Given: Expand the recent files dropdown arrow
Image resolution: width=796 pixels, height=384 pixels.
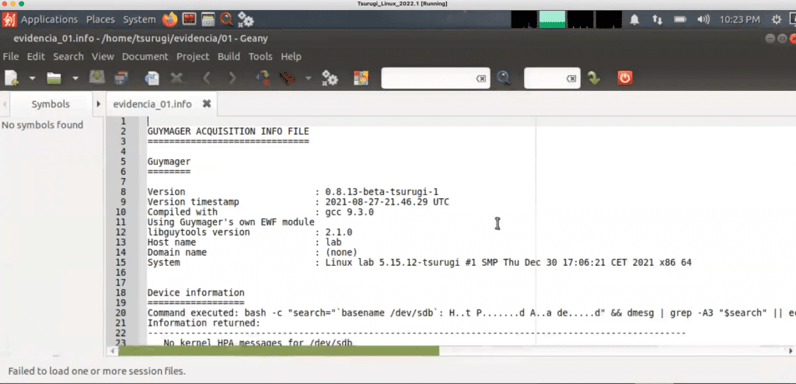Looking at the screenshot, I should coord(75,79).
